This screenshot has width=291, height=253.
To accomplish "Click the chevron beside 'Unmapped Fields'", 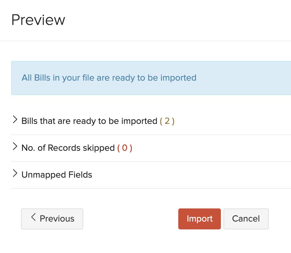I will [15, 174].
